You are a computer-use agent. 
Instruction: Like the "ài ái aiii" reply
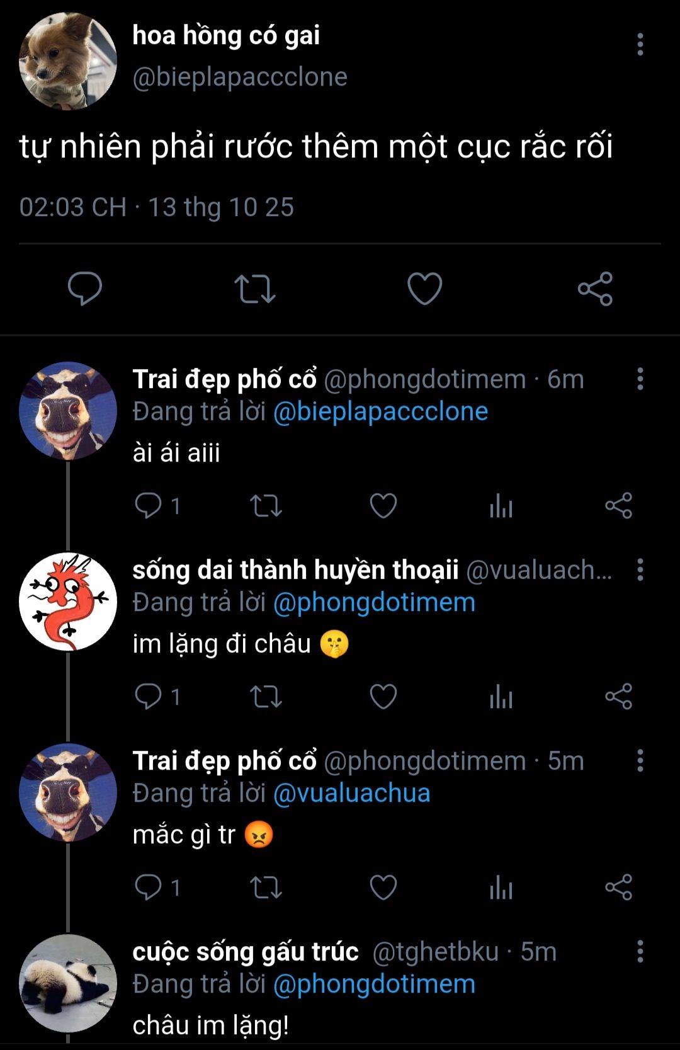[383, 506]
